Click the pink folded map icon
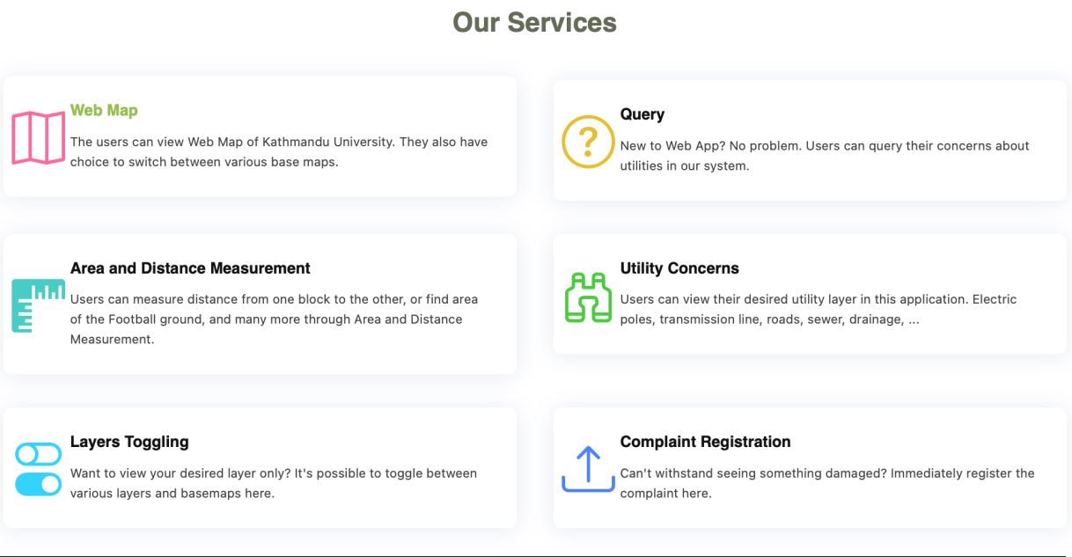Screen dimensions: 1072x557 (x=38, y=137)
